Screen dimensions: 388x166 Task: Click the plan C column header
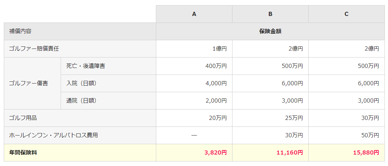346,14
